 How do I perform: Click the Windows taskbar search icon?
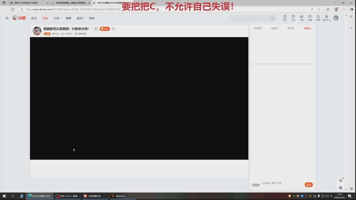(x=12, y=196)
